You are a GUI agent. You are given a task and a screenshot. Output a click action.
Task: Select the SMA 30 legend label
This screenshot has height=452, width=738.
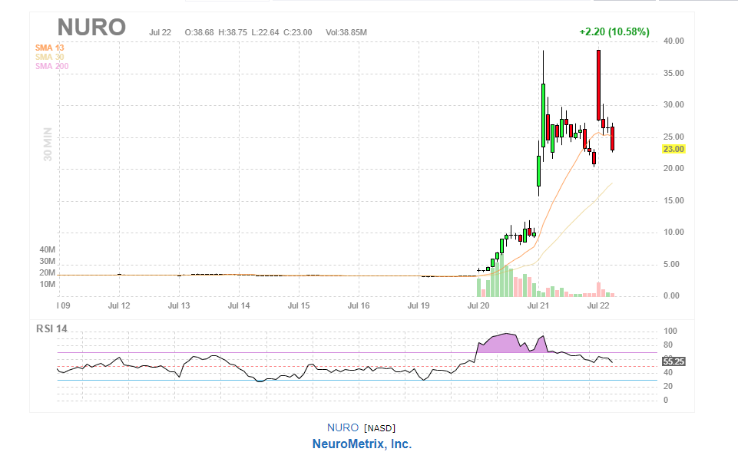point(50,57)
